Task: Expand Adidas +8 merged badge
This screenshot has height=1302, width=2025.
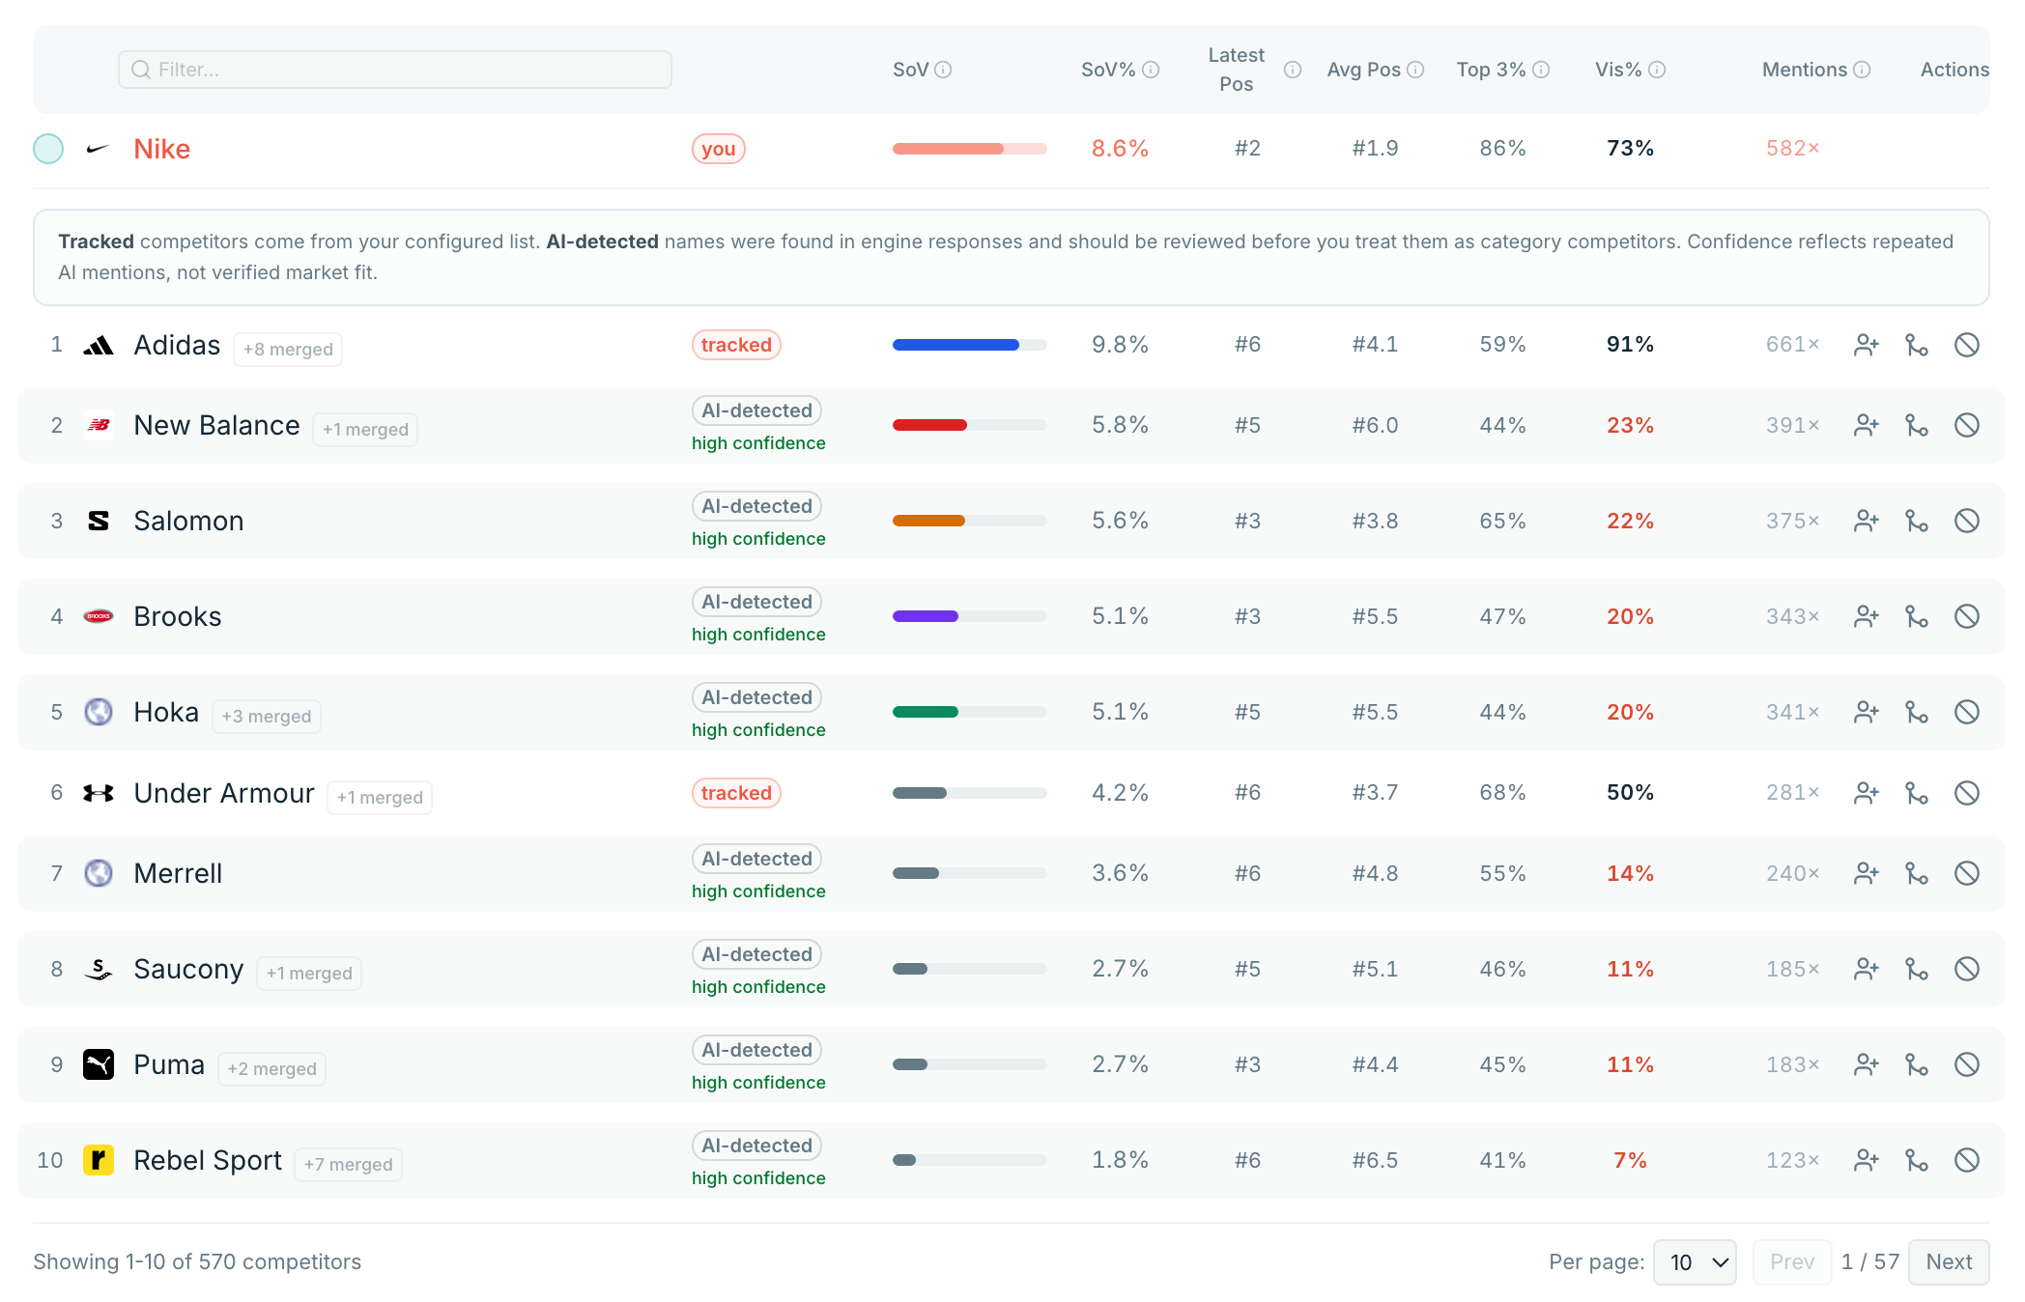Action: [x=288, y=349]
